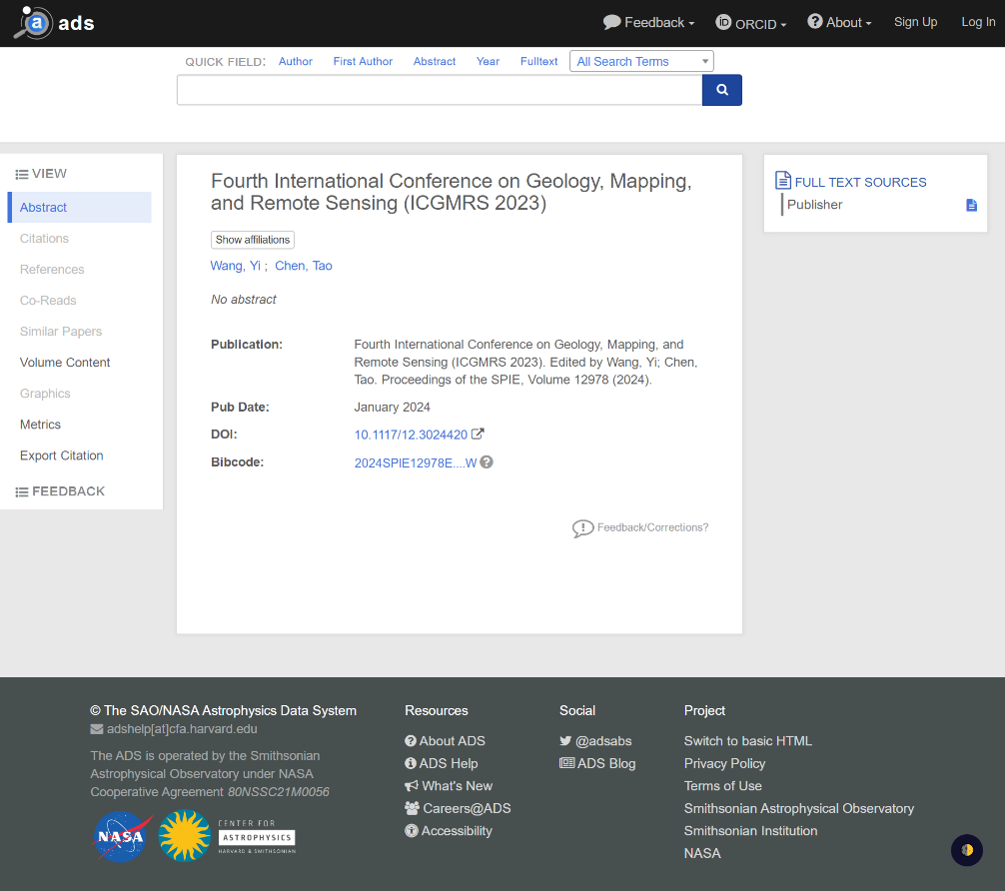Image resolution: width=1005 pixels, height=891 pixels.
Task: Click the Feedback/Corrections speech bubble icon
Action: point(582,528)
